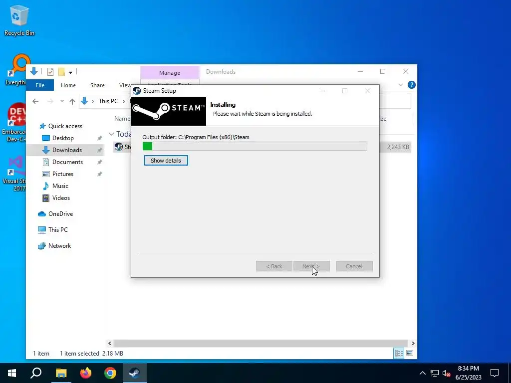The width and height of the screenshot is (511, 383).
Task: Open the Share ribbon tab
Action: coord(97,85)
